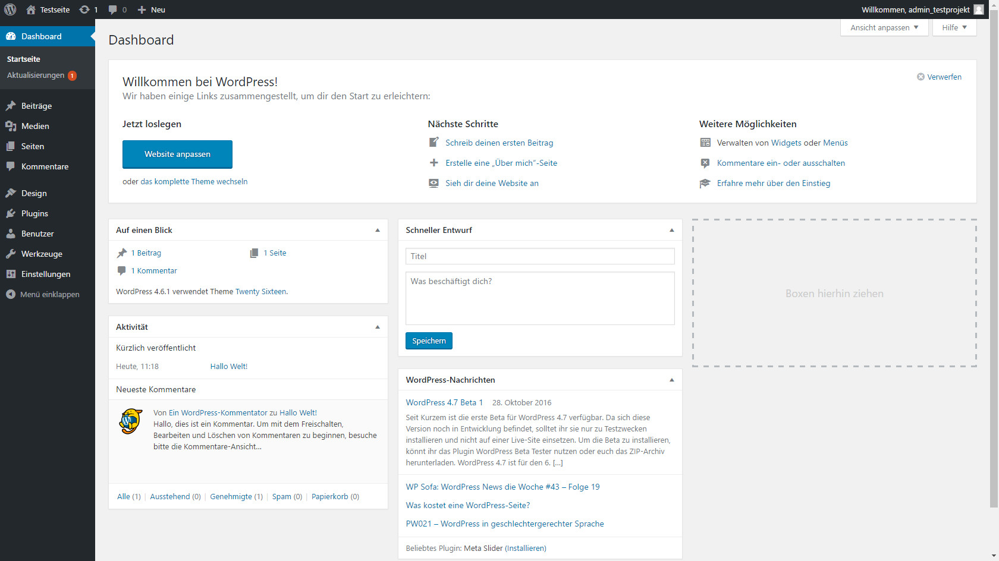Open the Ansicht anpassen dropdown
999x561 pixels.
pos(884,27)
